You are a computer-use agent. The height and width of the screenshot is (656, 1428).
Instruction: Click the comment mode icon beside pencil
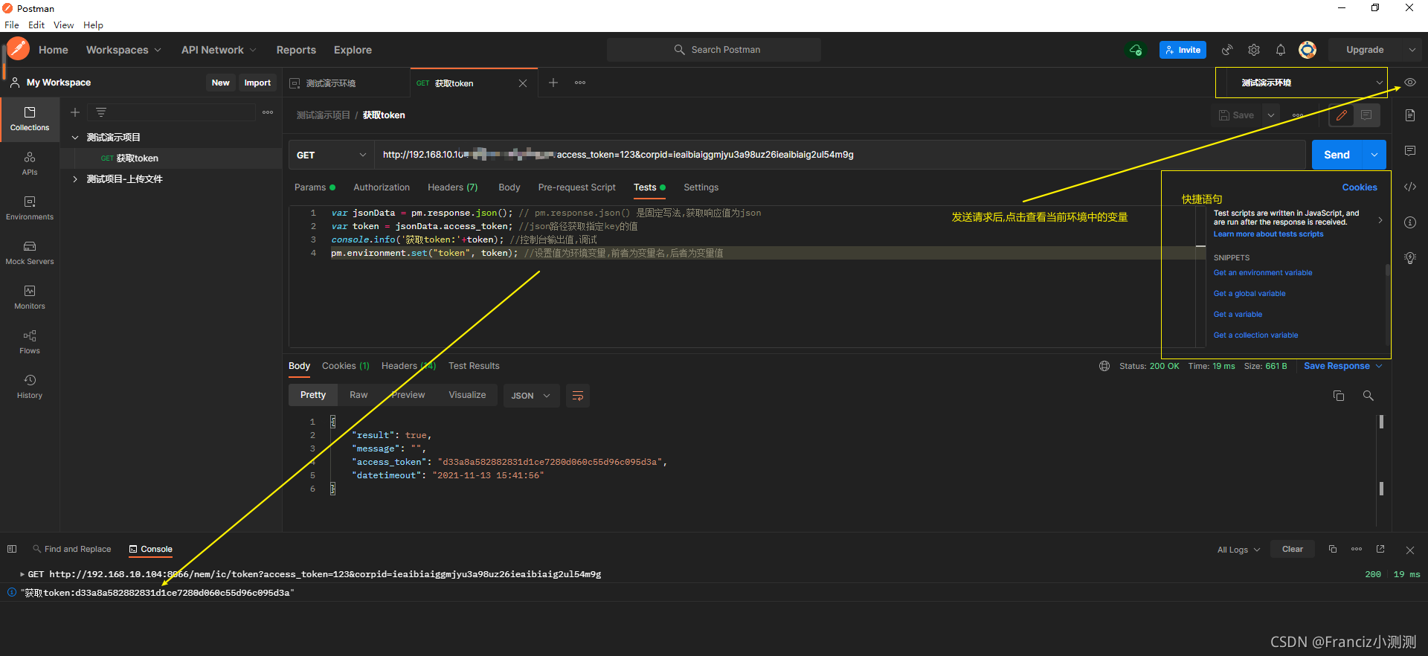pos(1366,115)
